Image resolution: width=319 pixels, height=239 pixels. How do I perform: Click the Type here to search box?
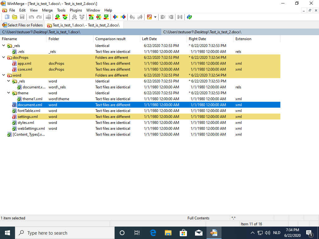tap(65, 233)
